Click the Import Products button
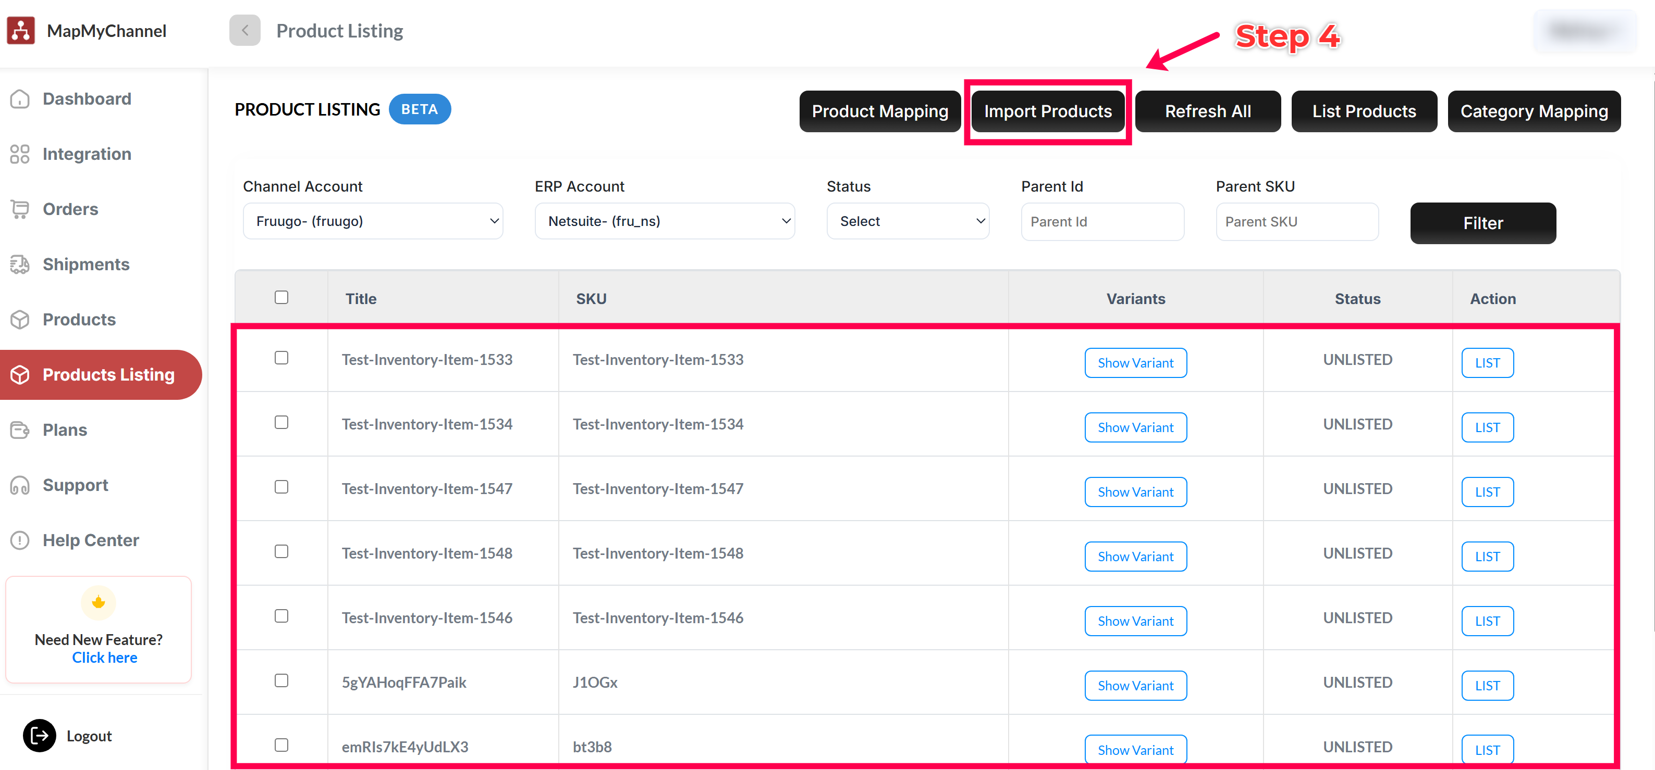The width and height of the screenshot is (1655, 770). pyautogui.click(x=1047, y=111)
